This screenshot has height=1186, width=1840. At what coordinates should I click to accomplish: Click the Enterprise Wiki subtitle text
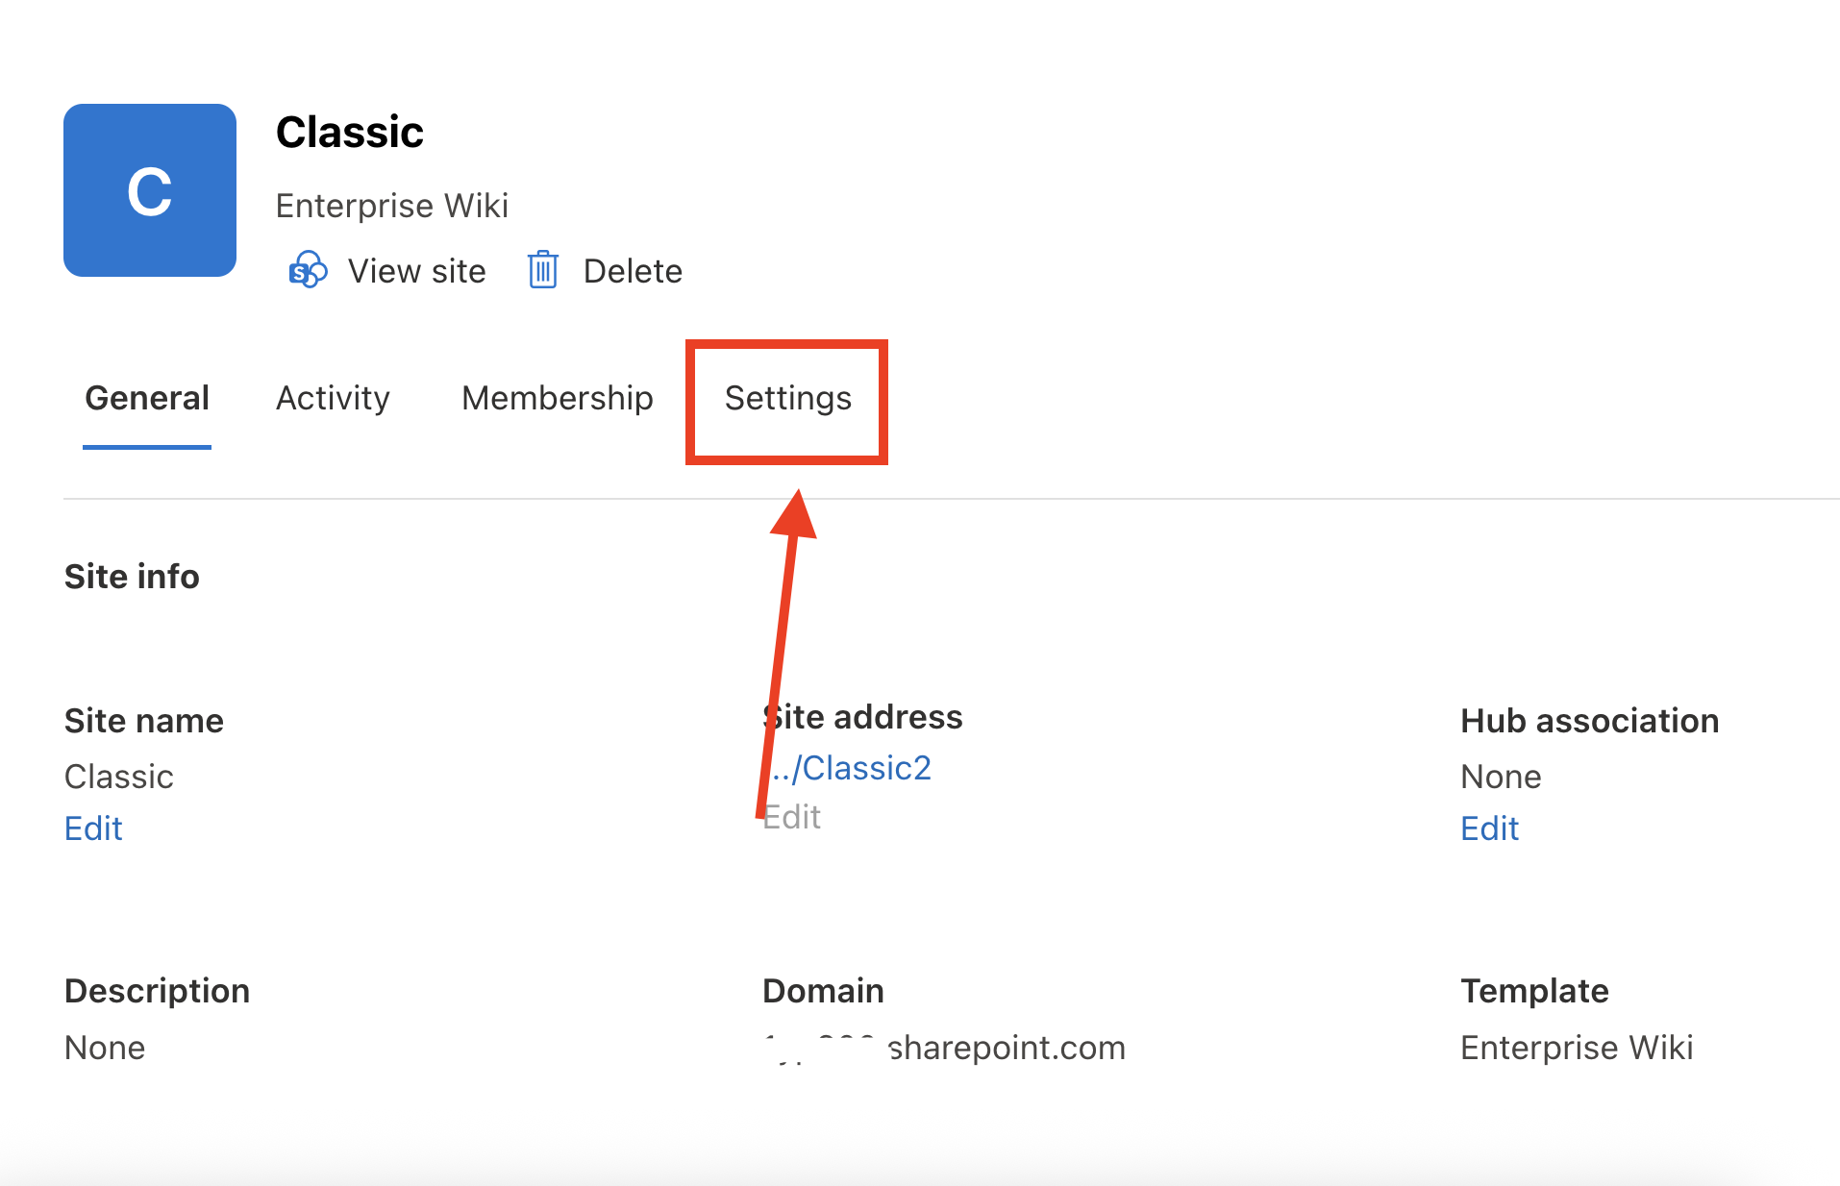pos(392,205)
